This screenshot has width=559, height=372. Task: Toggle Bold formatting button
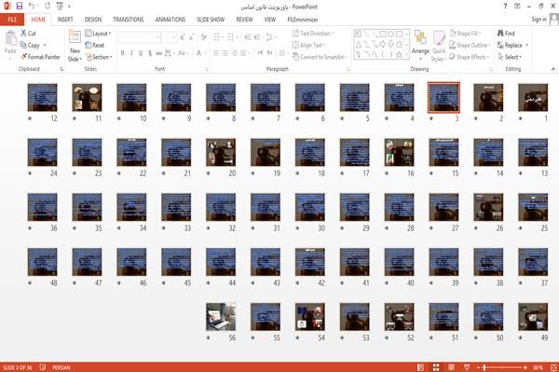pos(122,53)
